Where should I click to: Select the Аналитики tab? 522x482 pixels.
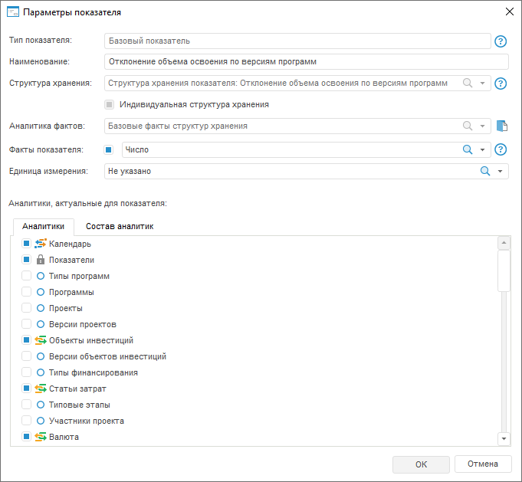point(43,227)
